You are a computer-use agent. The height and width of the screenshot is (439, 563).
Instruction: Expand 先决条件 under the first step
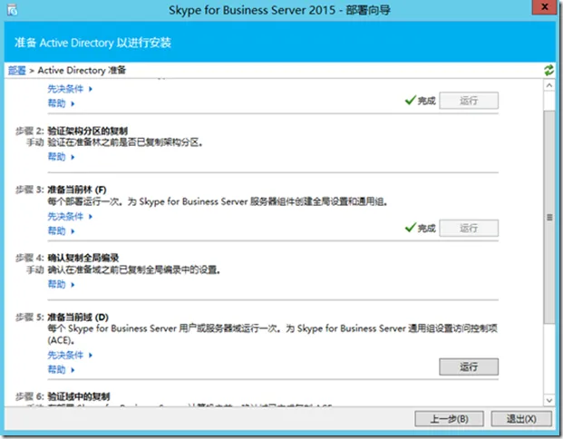pos(70,89)
